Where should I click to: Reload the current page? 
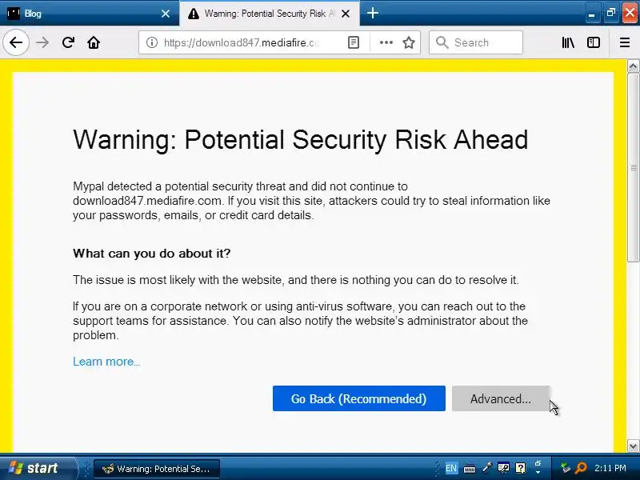[x=68, y=42]
